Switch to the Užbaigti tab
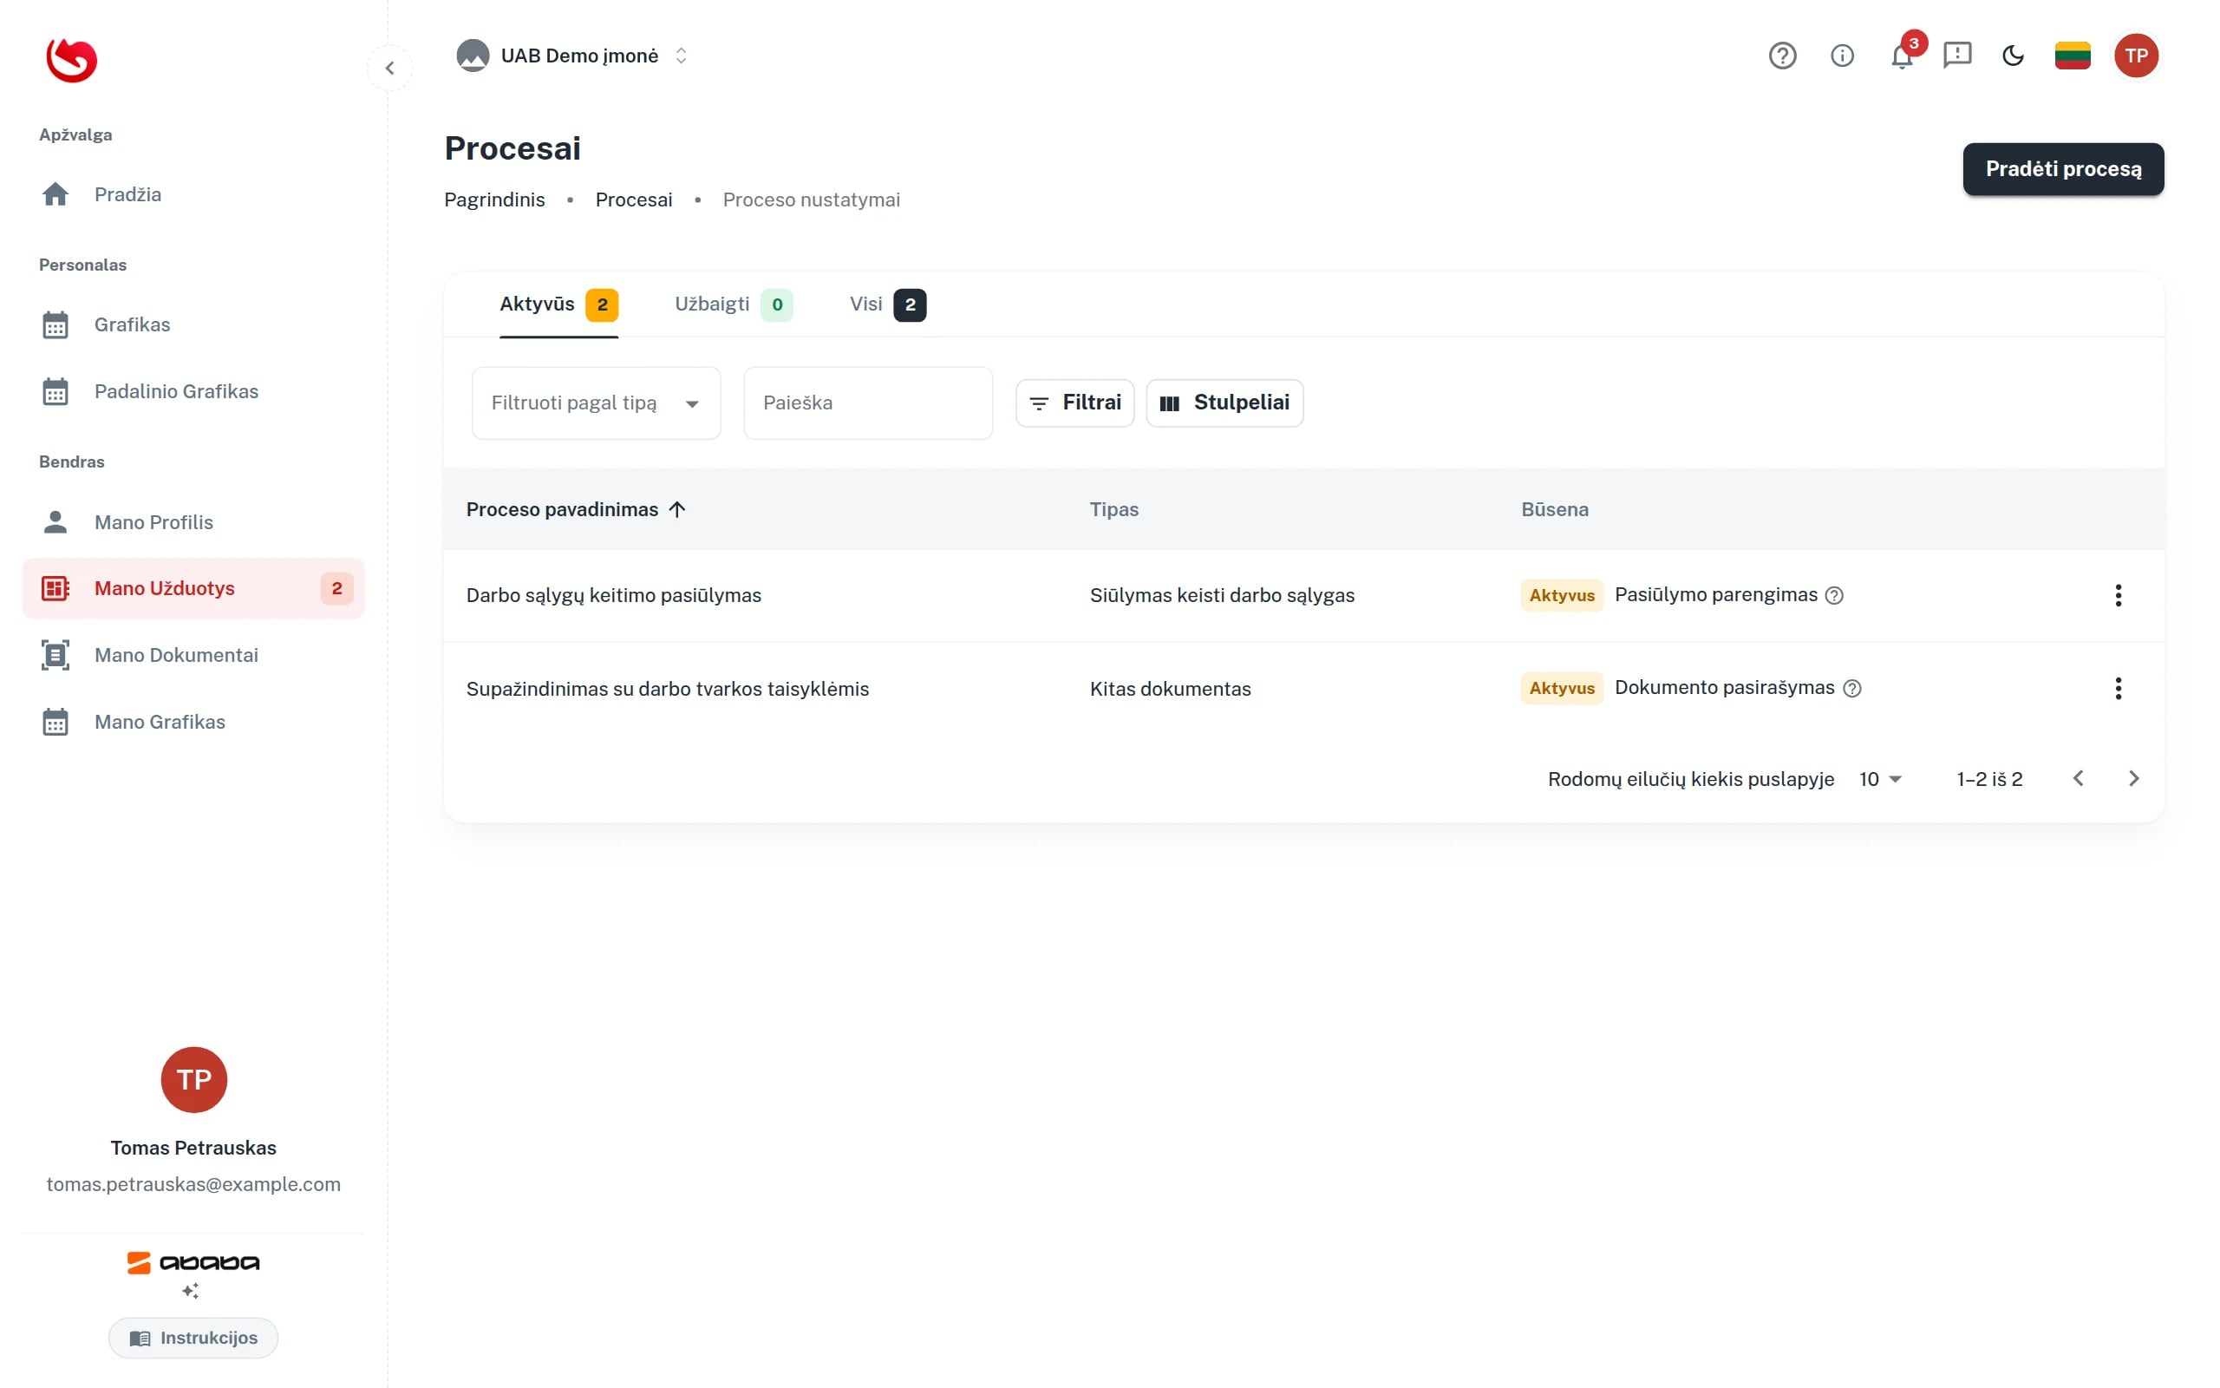 click(x=733, y=304)
